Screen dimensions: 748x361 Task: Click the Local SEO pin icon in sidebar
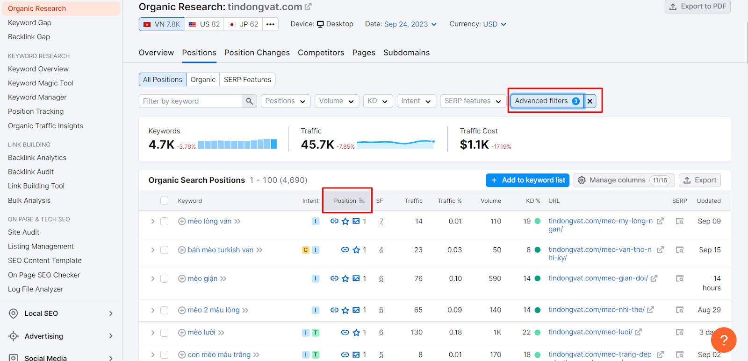click(x=14, y=314)
